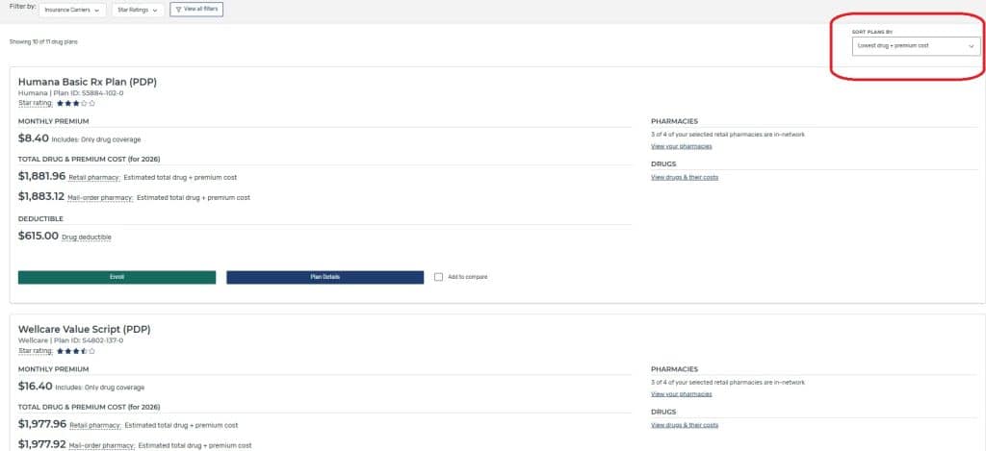Open Plan Details for Humana Basic Rx
986x451 pixels.
point(324,277)
